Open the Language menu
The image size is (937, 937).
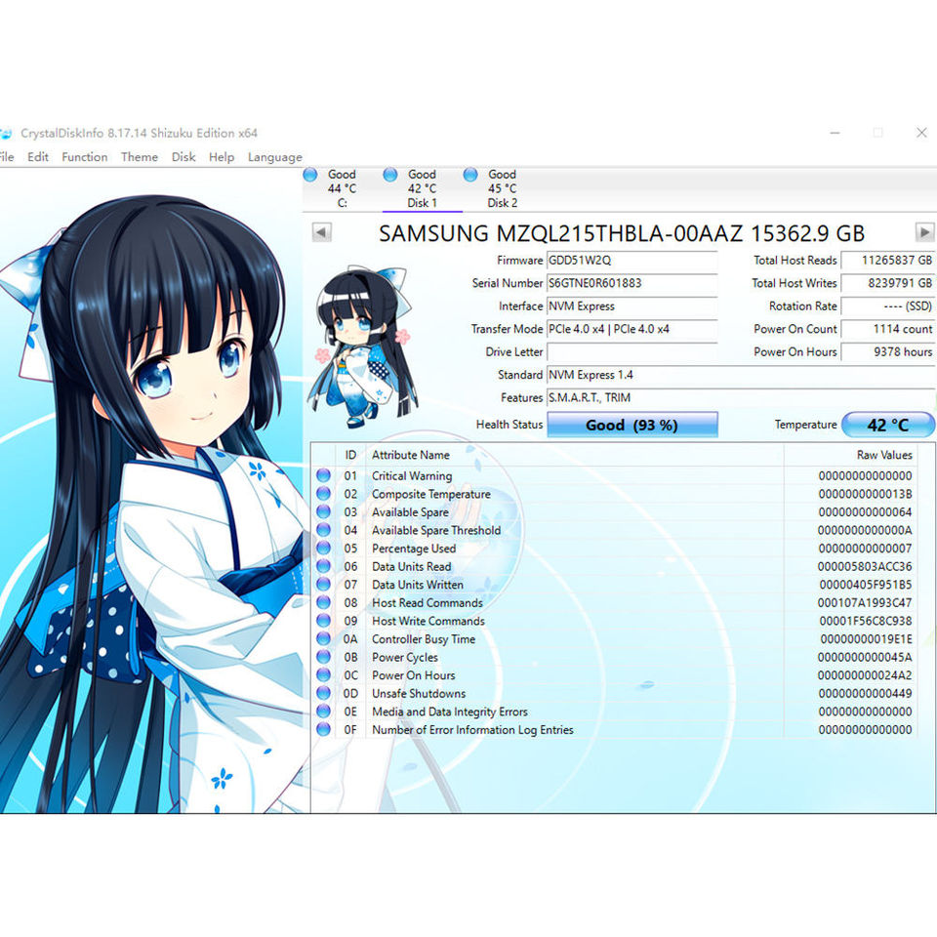click(x=275, y=157)
